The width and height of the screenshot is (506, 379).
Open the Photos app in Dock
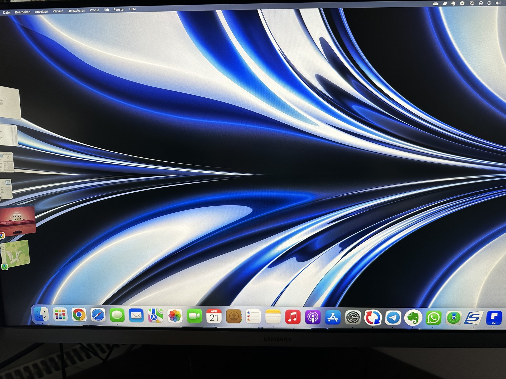pos(175,316)
